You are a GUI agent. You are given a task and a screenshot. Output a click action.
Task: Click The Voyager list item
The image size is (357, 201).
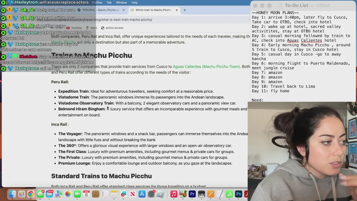(153, 137)
